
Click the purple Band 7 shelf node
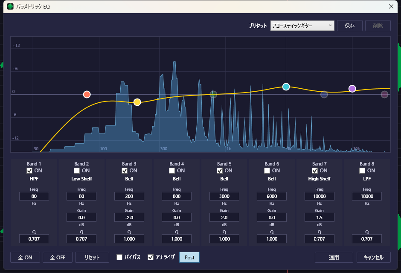(x=352, y=89)
